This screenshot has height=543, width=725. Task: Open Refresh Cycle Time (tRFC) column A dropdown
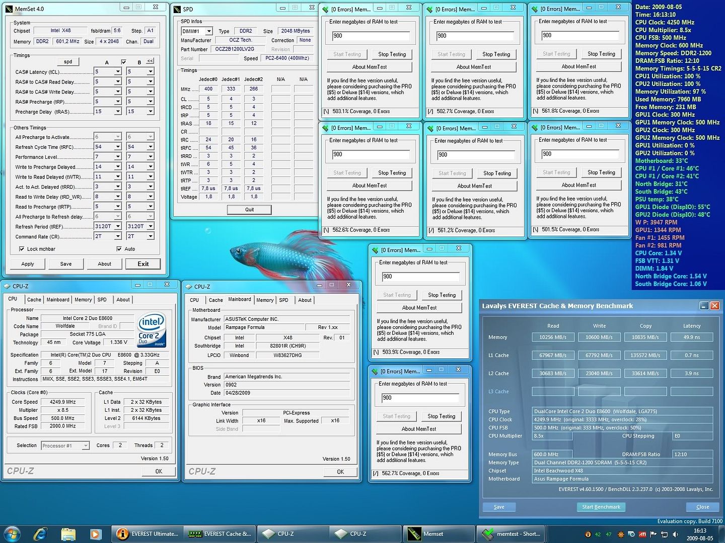[118, 147]
